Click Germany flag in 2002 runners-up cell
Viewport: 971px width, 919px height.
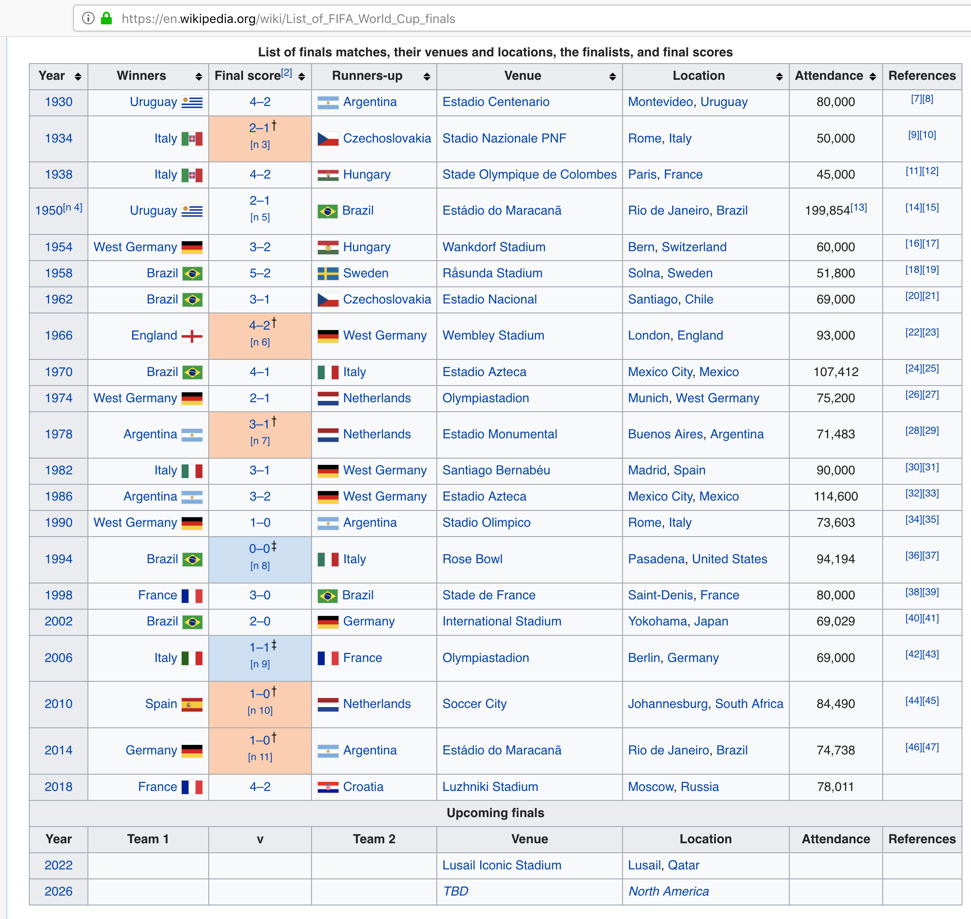[328, 622]
